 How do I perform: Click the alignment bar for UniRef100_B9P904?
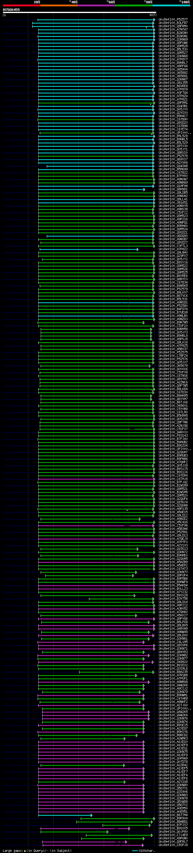(x=118, y=819)
